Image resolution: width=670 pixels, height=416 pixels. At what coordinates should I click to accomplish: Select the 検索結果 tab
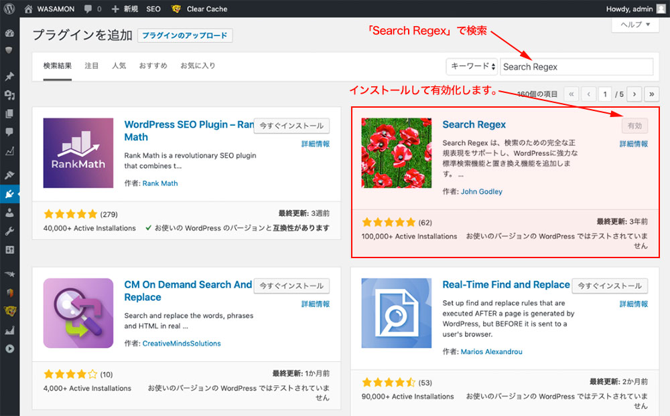(x=57, y=66)
